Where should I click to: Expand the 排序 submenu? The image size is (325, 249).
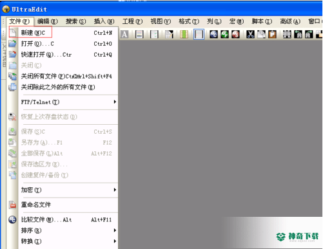tap(68, 230)
